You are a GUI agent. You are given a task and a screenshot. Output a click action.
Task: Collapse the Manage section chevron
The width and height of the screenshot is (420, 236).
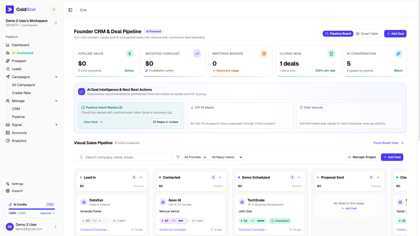(56, 101)
